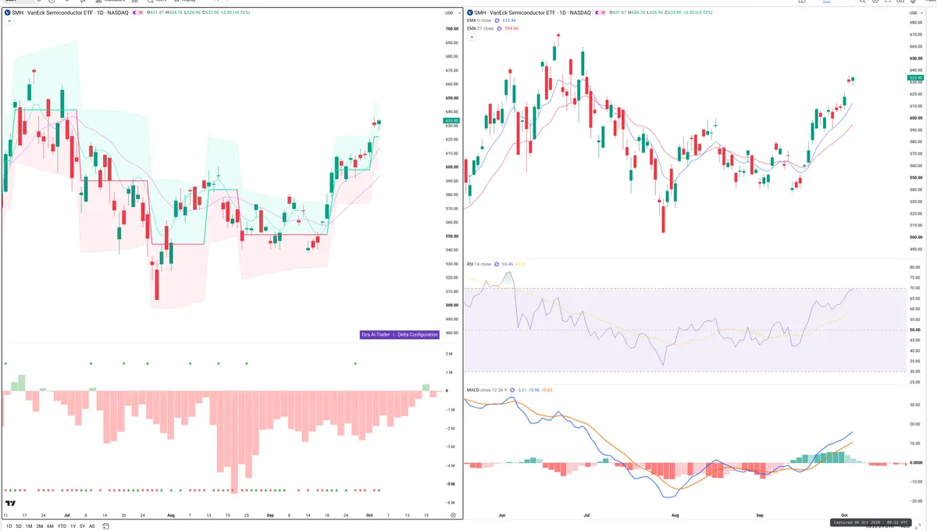Select the 5D timeframe range
The height and width of the screenshot is (531, 937).
[x=19, y=526]
